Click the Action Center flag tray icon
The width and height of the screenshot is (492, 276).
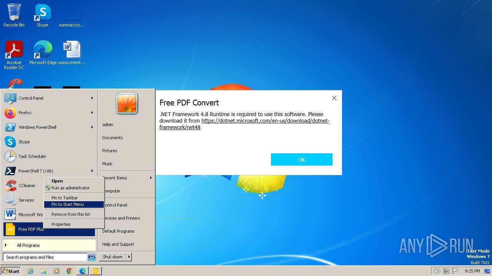point(455,271)
